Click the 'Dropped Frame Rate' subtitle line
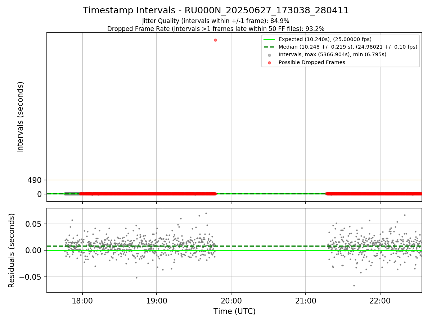 (x=216, y=29)
